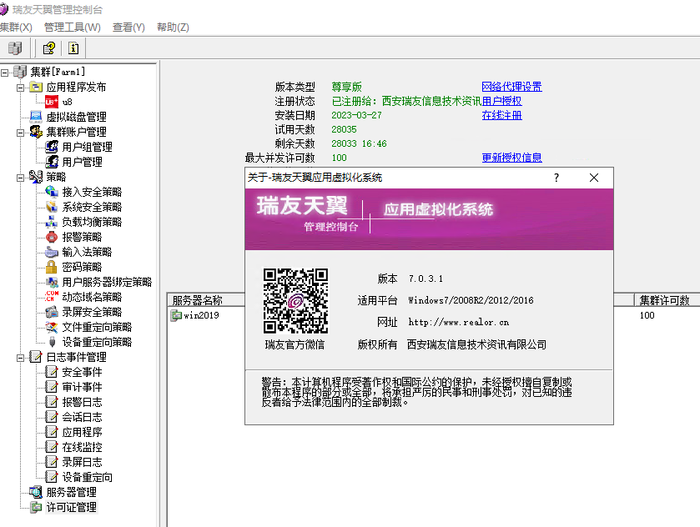Image resolution: width=700 pixels, height=527 pixels.
Task: Open 虚拟磁盘管理 icon
Action: pyautogui.click(x=36, y=117)
